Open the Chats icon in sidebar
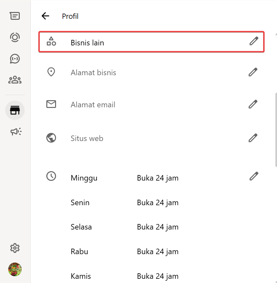The image size is (277, 283). coord(15,16)
